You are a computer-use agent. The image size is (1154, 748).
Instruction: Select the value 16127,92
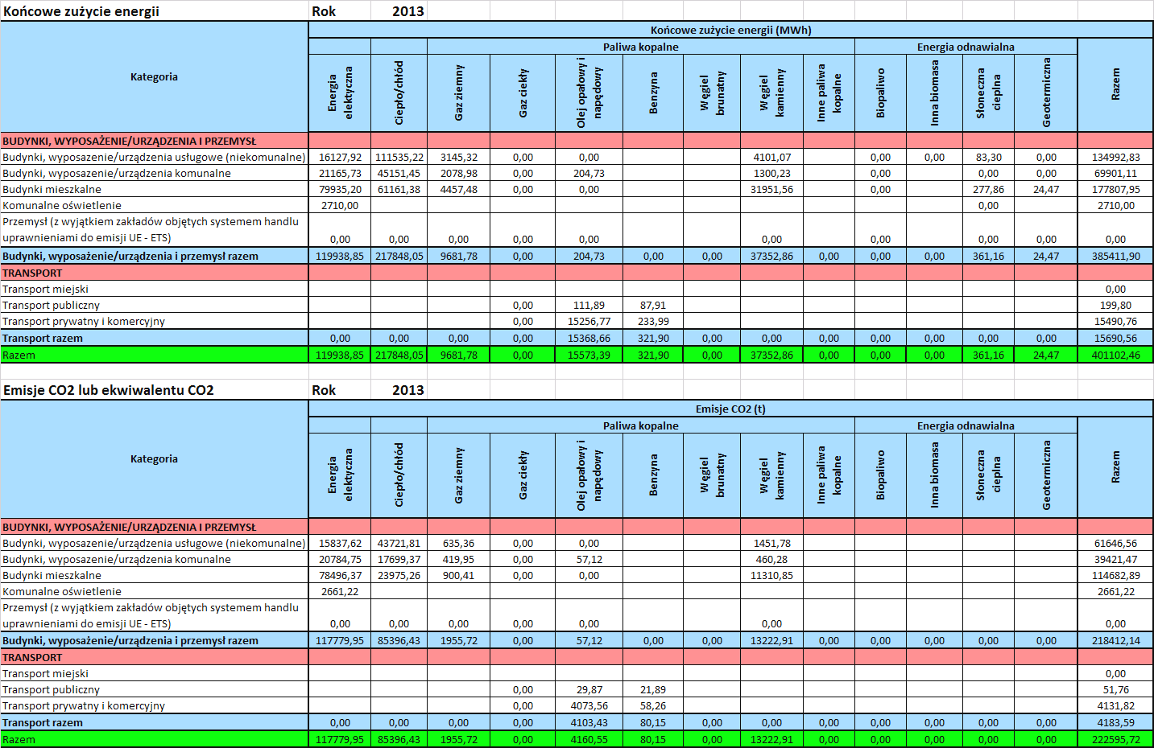pos(340,157)
